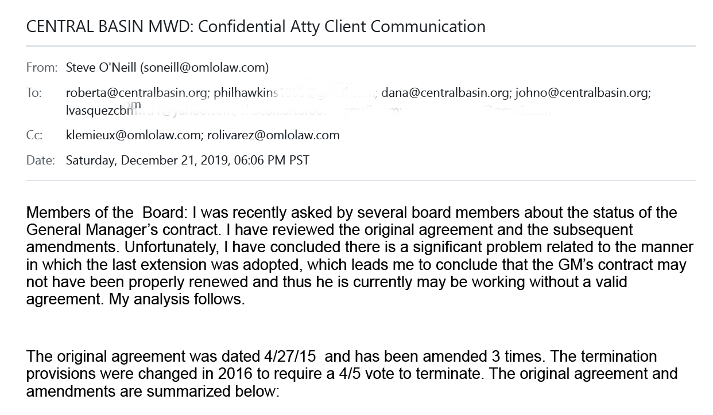Click the email subject line title
The height and width of the screenshot is (415, 713).
[255, 26]
